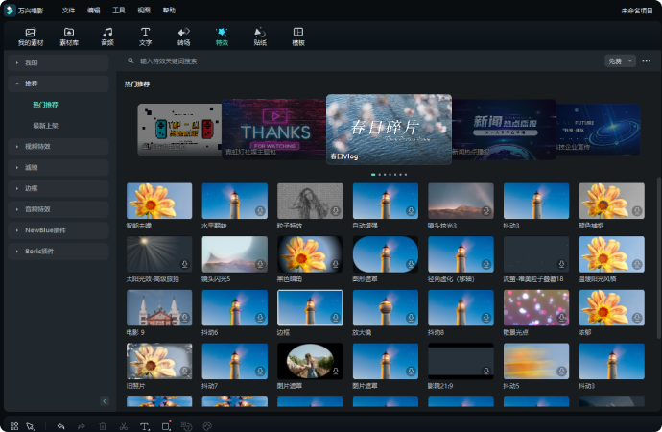Open the 音频 (Audio) library icon
Viewport: 662px width, 432px height.
(x=107, y=32)
